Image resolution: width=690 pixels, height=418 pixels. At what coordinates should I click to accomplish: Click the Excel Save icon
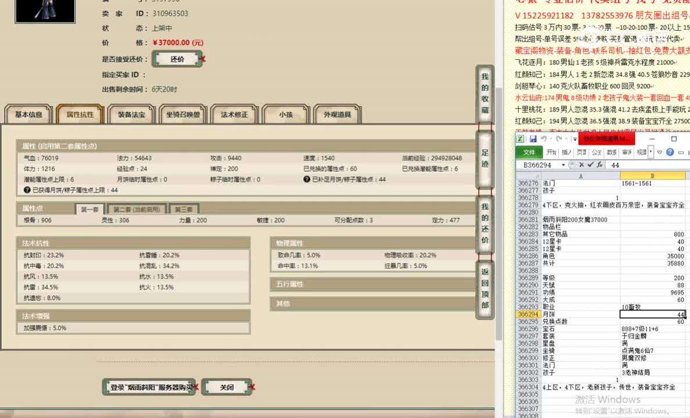(533, 139)
